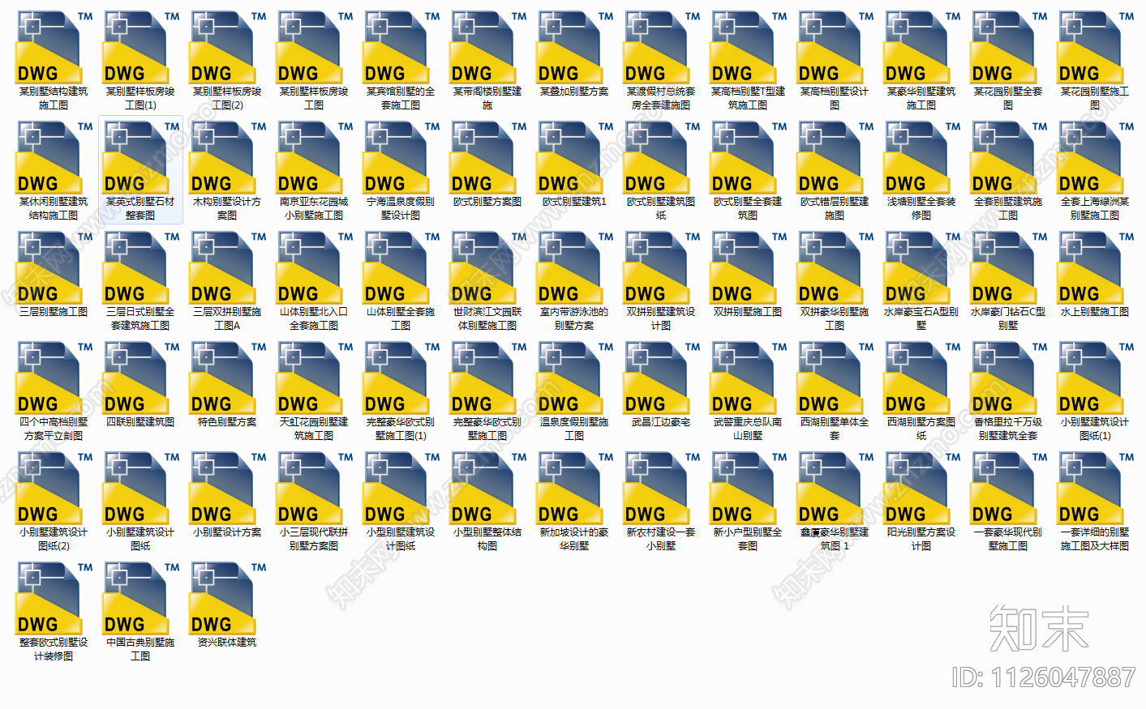The width and height of the screenshot is (1146, 709).
Task: Select the 某宾馆别墅的全套施工图 DWG icon
Action: 396,48
